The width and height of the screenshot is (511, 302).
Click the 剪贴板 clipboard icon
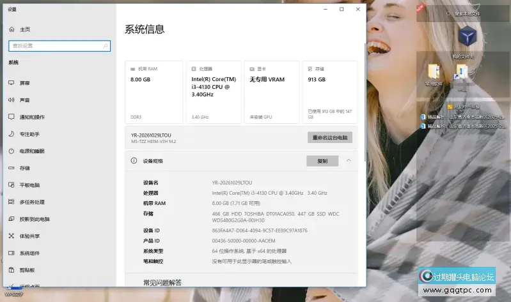pyautogui.click(x=12, y=270)
